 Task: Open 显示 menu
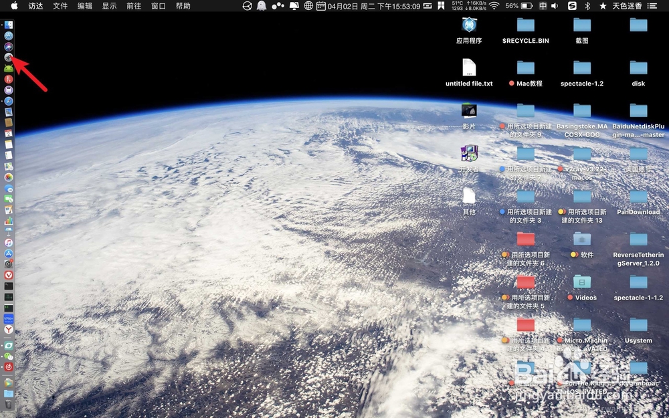click(109, 6)
